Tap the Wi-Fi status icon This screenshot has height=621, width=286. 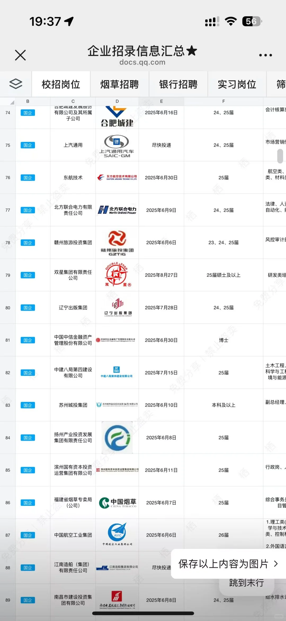tap(231, 21)
